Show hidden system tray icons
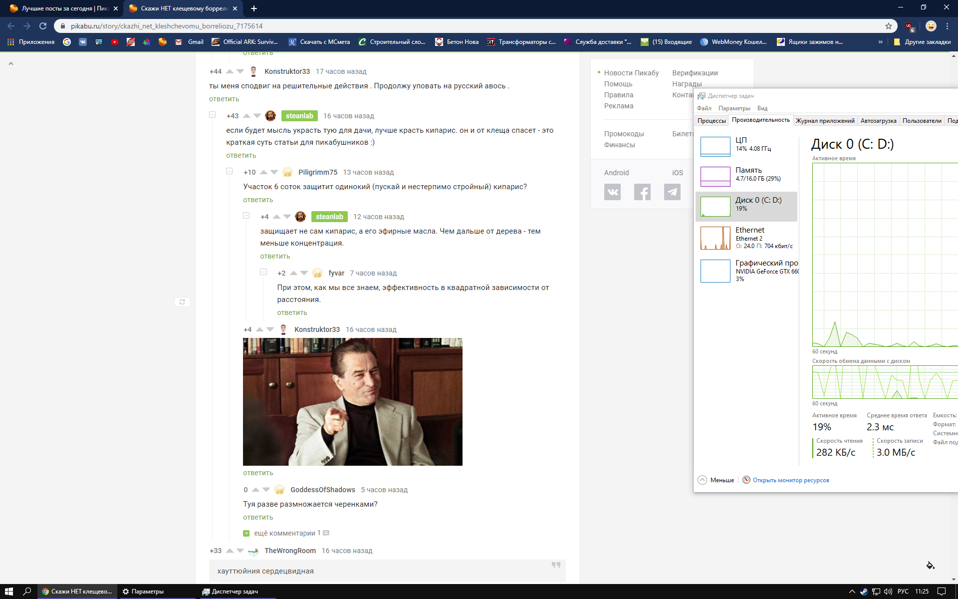The height and width of the screenshot is (599, 958). (852, 592)
